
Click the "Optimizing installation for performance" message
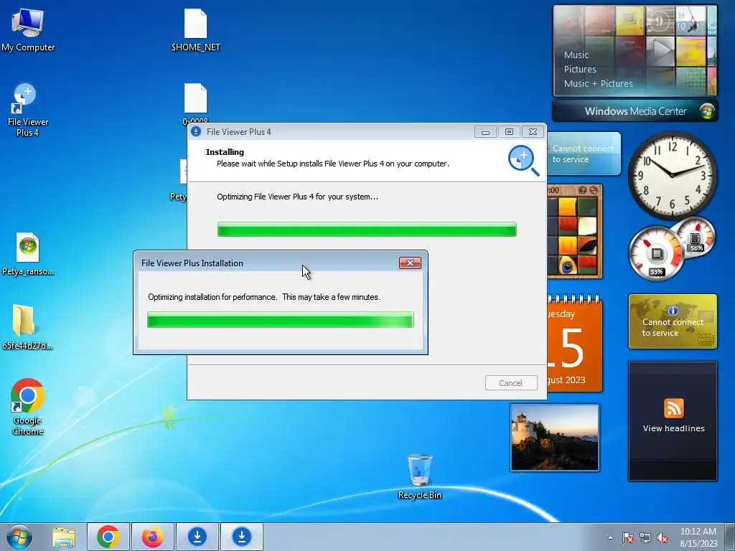click(x=264, y=297)
